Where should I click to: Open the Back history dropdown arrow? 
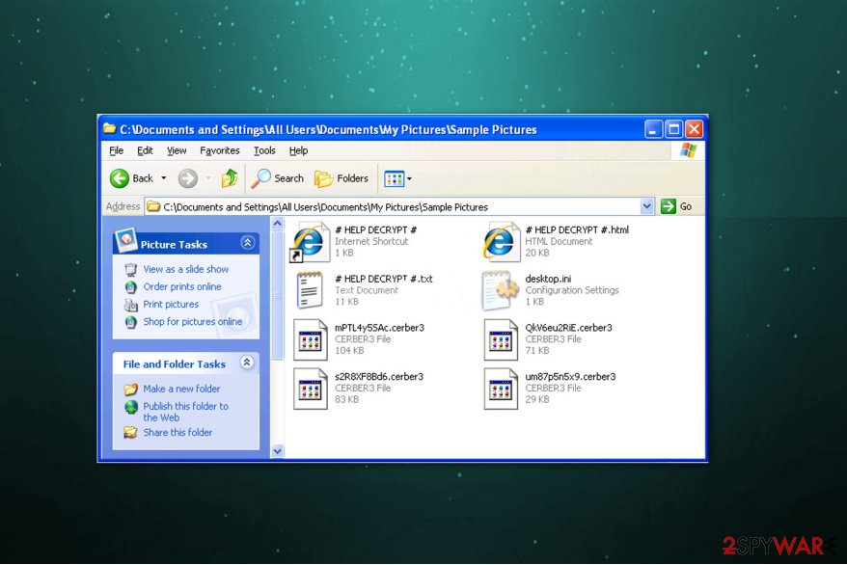pyautogui.click(x=164, y=178)
